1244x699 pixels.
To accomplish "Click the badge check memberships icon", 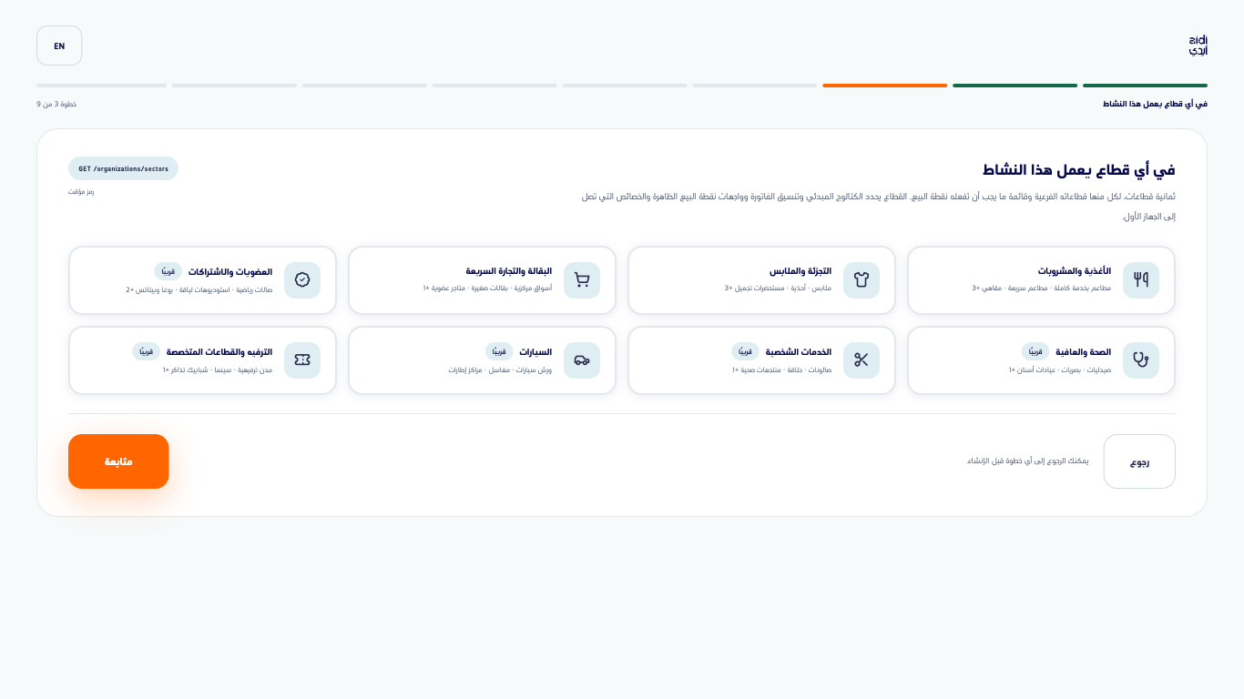I will (301, 280).
